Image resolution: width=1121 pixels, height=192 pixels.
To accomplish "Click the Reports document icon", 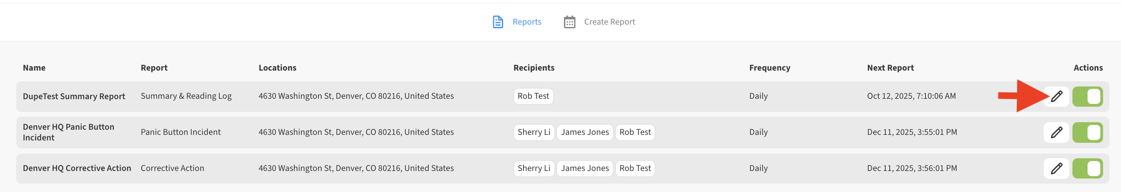I will coord(497,22).
